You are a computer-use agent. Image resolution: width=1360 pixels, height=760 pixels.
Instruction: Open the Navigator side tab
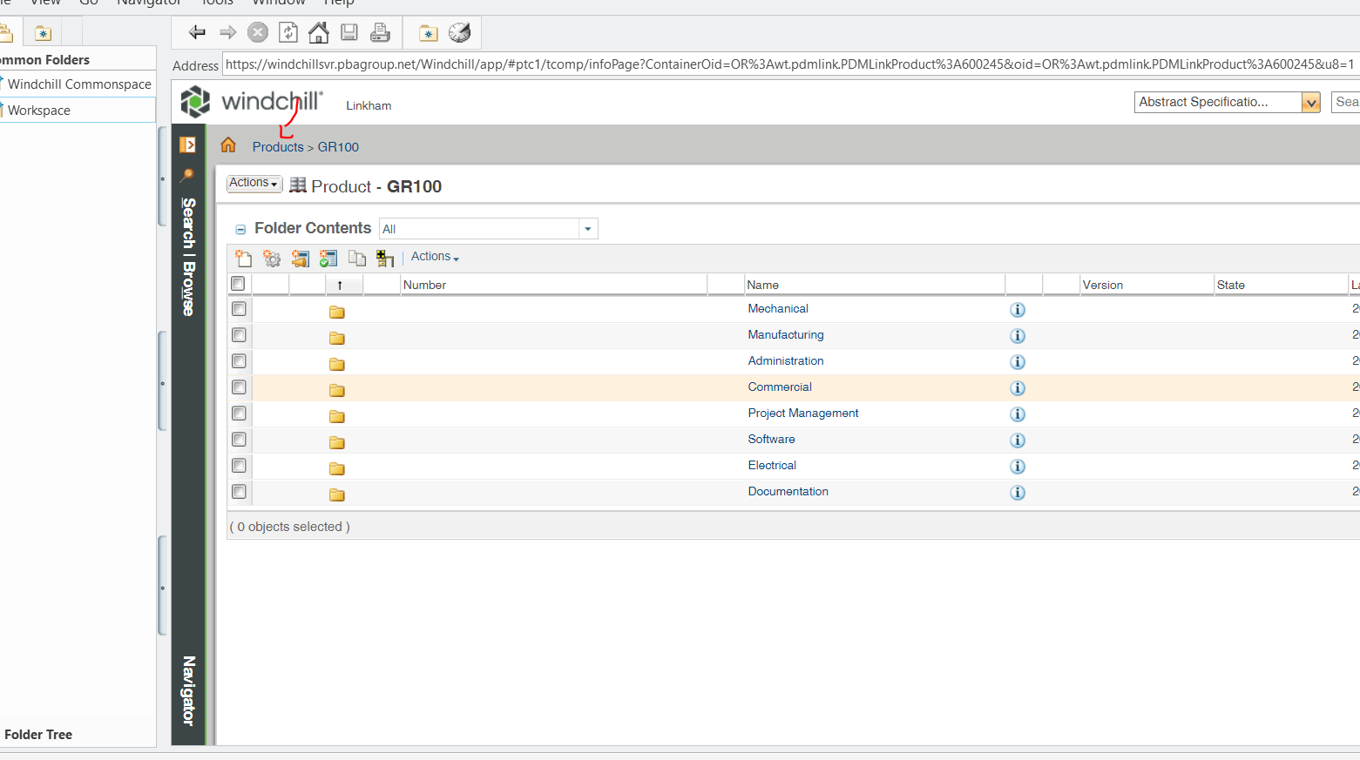pyautogui.click(x=188, y=689)
